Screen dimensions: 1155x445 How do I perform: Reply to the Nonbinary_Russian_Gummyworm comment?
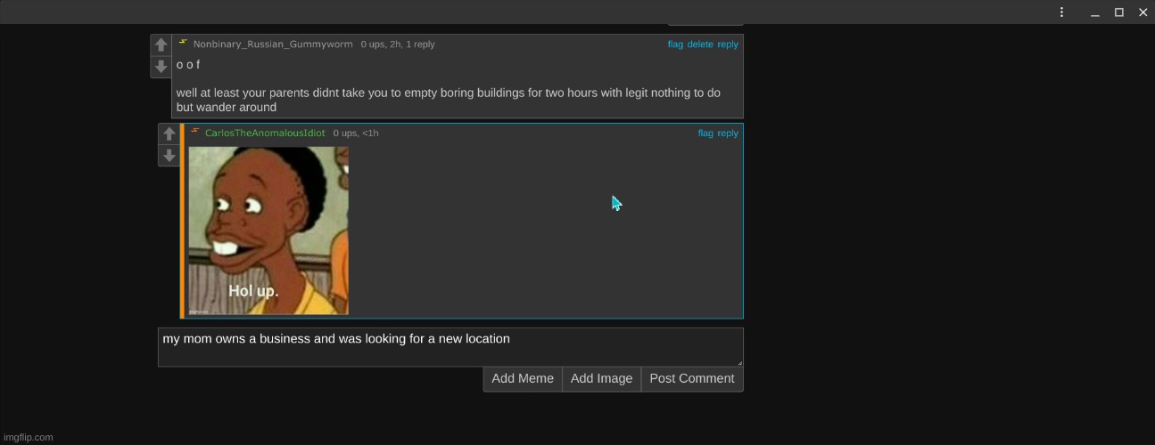[728, 44]
